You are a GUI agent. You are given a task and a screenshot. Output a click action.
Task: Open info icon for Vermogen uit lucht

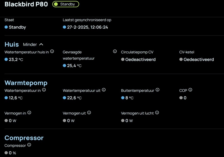[x=157, y=113]
